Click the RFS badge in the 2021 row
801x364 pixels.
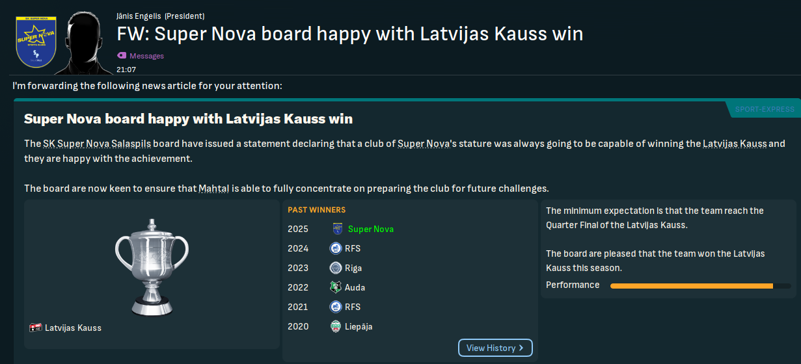point(336,307)
